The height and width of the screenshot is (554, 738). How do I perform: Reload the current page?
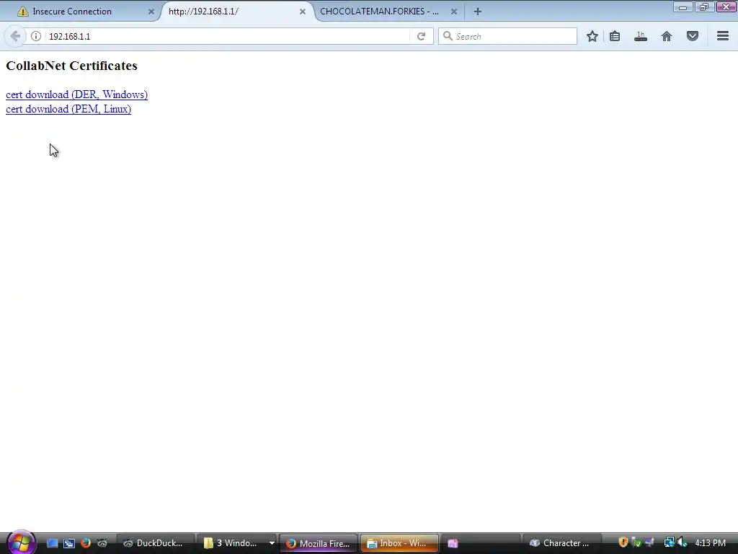421,36
